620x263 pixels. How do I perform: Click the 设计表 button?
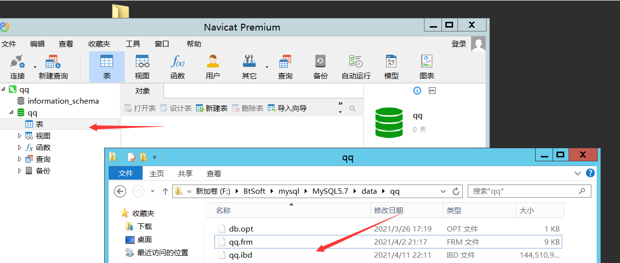(176, 108)
